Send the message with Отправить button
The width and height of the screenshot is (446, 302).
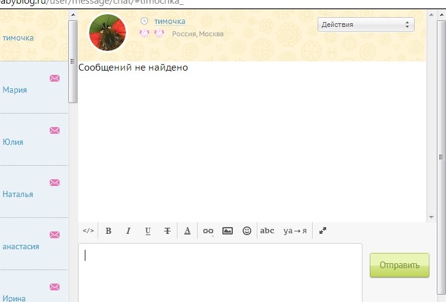point(399,265)
